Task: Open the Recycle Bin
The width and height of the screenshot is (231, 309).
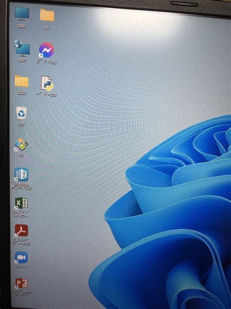Action: [x=21, y=113]
